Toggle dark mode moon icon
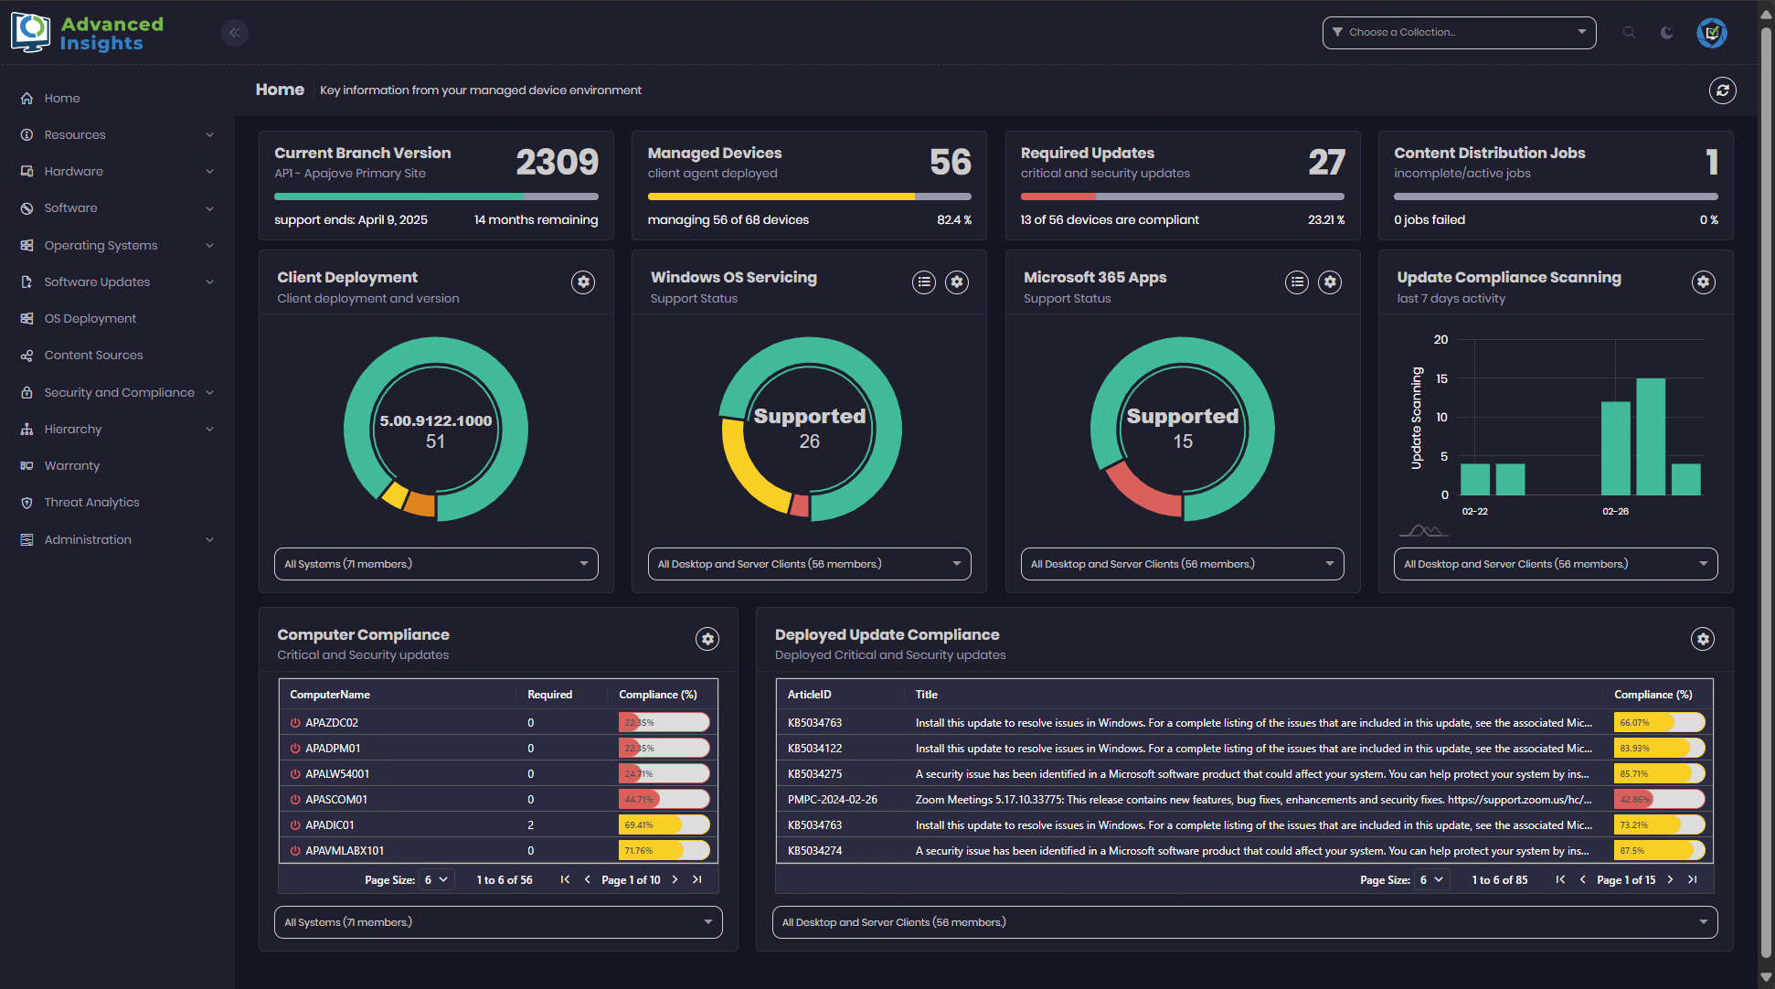 click(x=1667, y=33)
